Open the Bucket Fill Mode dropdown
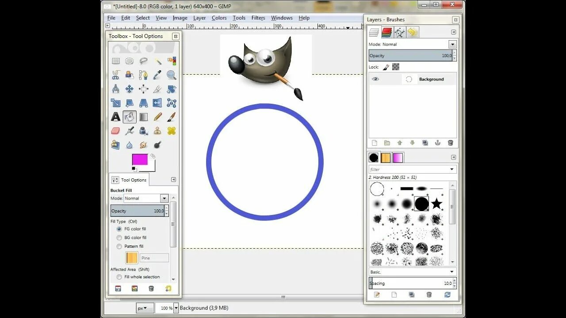The width and height of the screenshot is (566, 318). tap(164, 198)
